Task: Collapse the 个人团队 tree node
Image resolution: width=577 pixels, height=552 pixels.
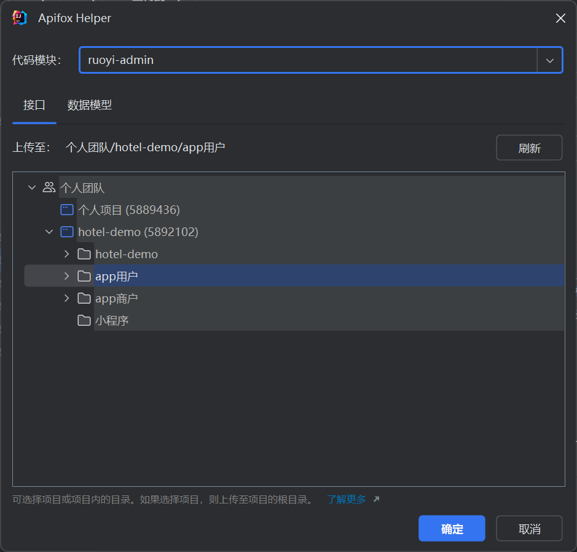Action: [x=32, y=187]
